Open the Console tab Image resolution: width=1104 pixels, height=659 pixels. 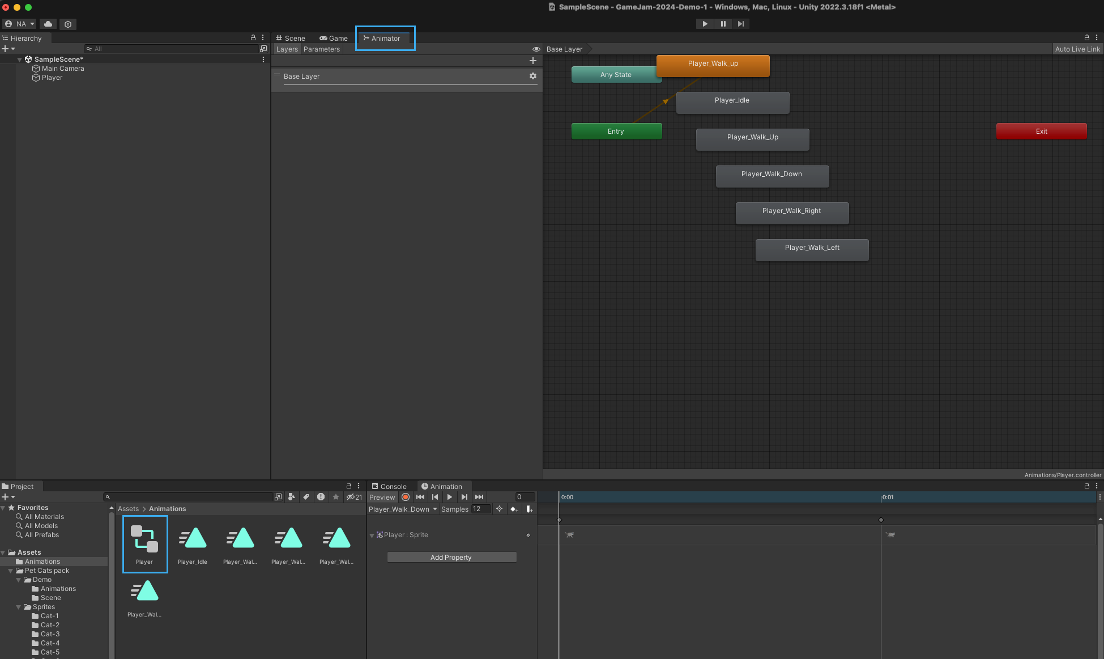pyautogui.click(x=390, y=486)
